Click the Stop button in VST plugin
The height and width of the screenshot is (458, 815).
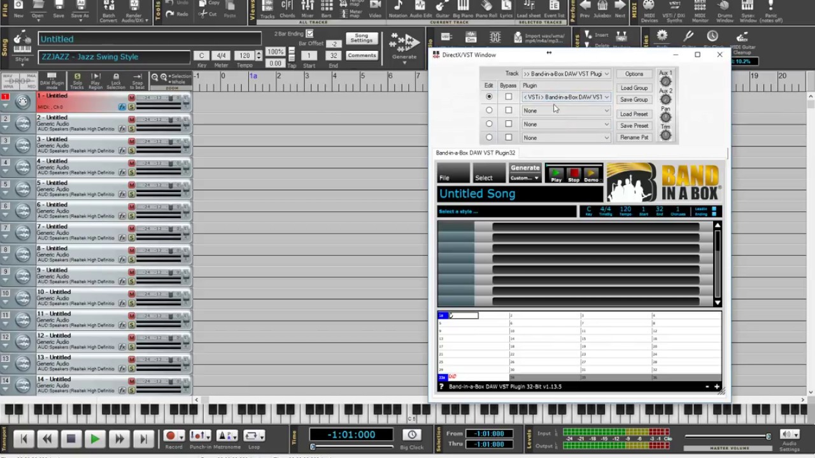tap(574, 175)
